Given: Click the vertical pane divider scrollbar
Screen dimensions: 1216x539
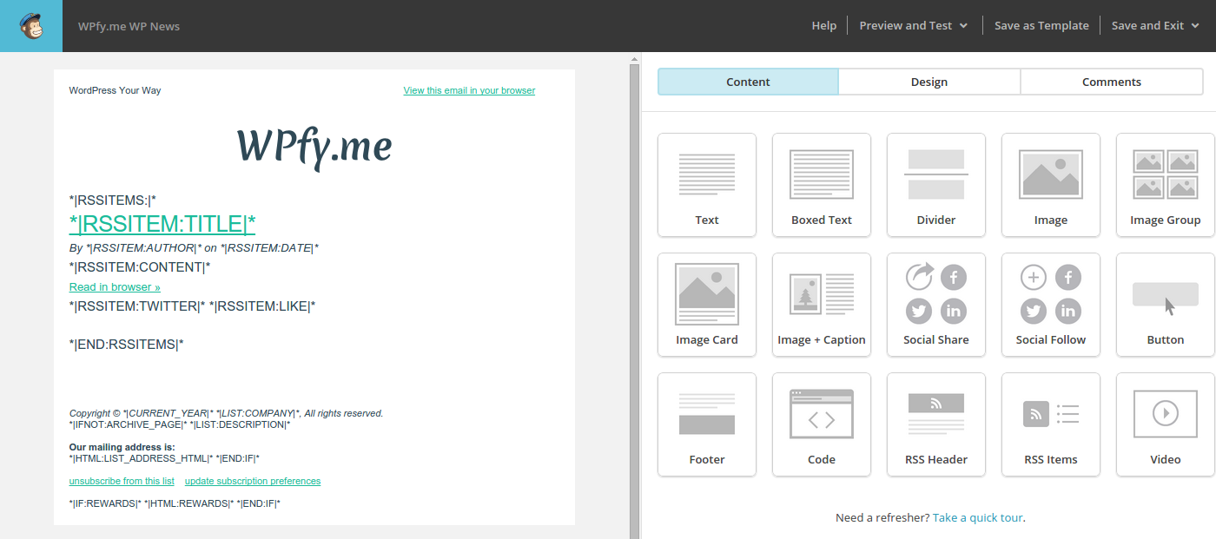Looking at the screenshot, I should click(x=635, y=295).
